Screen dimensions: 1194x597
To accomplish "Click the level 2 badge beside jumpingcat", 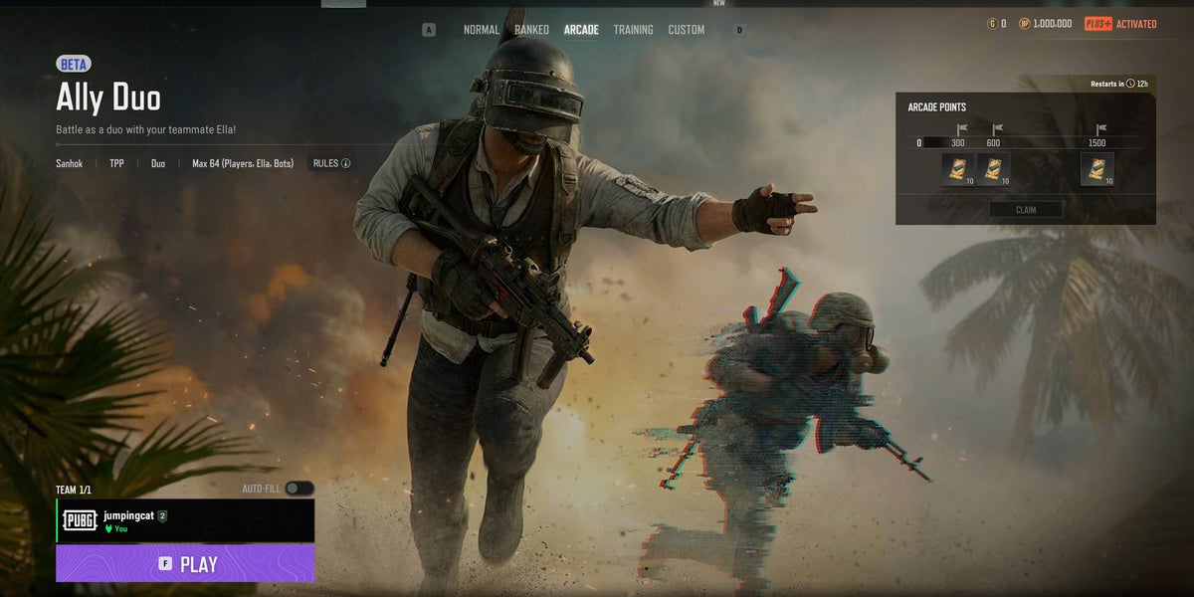I will click(162, 515).
